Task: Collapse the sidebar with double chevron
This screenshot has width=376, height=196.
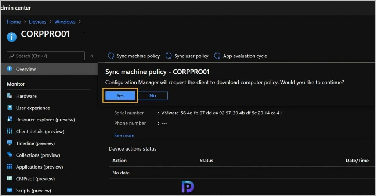Action: [x=92, y=56]
